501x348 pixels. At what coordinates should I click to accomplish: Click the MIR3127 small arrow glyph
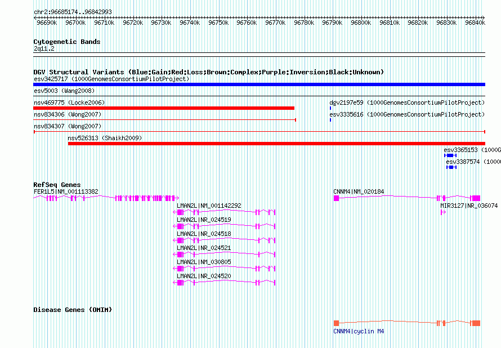[x=443, y=212]
